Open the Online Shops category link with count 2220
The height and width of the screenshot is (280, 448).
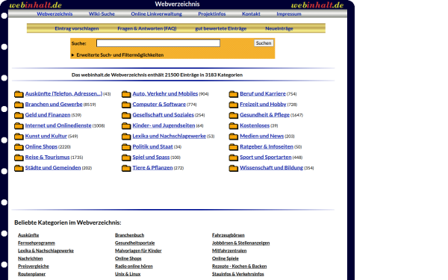click(x=41, y=146)
